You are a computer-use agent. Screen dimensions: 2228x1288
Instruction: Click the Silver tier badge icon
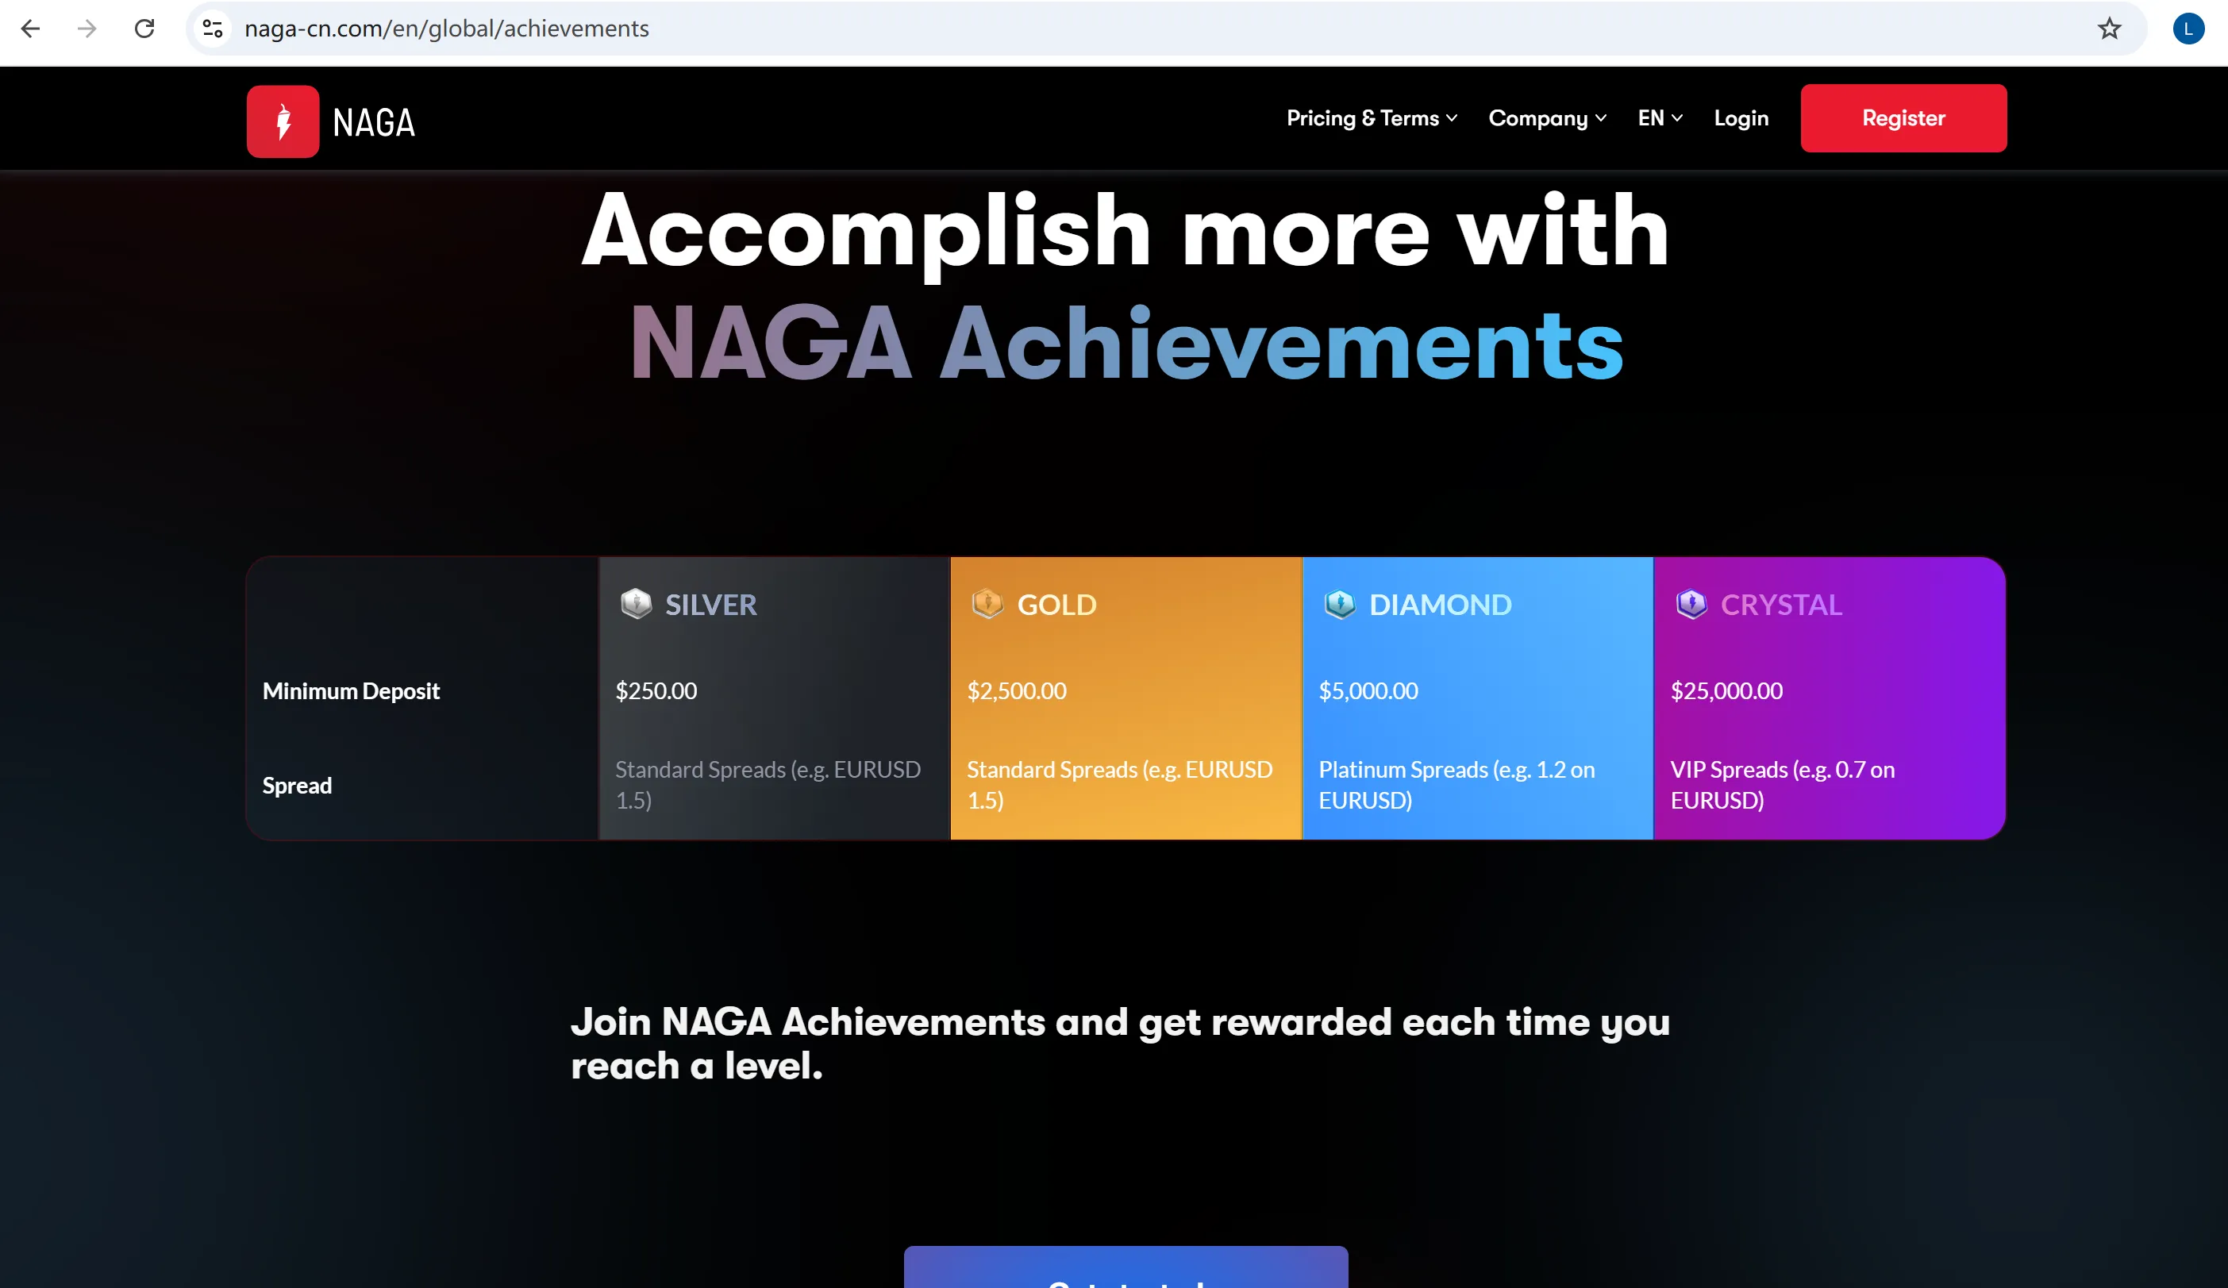click(636, 604)
